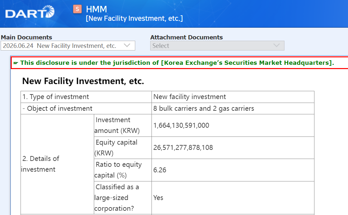
Task: Click the value 26,571,277,878,108
Action: [183, 148]
